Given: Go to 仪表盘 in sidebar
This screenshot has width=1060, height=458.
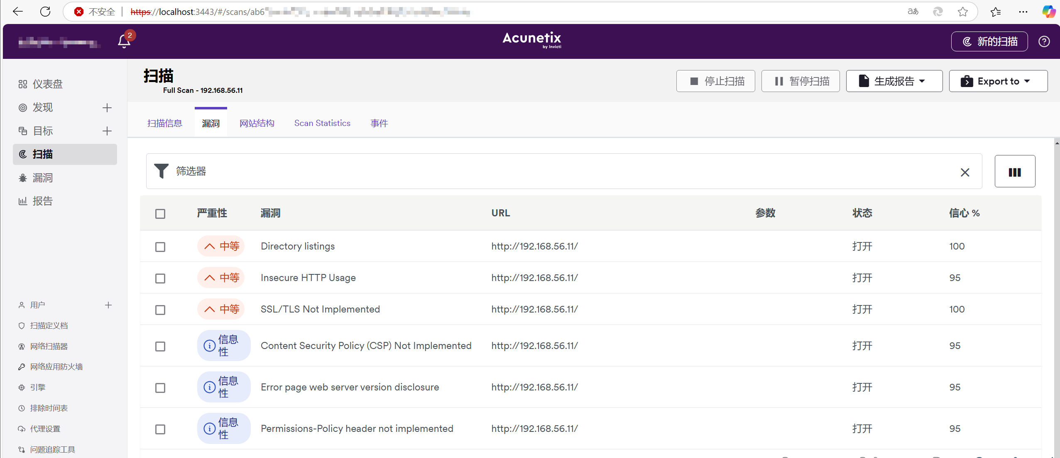Looking at the screenshot, I should pos(47,84).
